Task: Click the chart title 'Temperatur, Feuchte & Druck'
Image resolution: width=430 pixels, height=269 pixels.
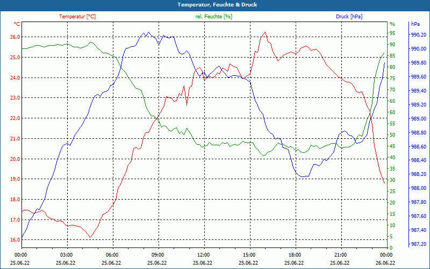Action: pyautogui.click(x=217, y=5)
